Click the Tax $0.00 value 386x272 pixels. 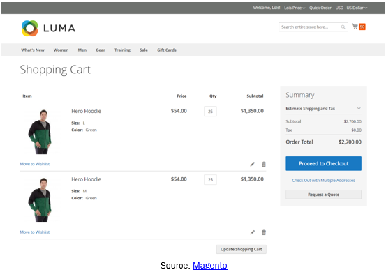pyautogui.click(x=356, y=130)
